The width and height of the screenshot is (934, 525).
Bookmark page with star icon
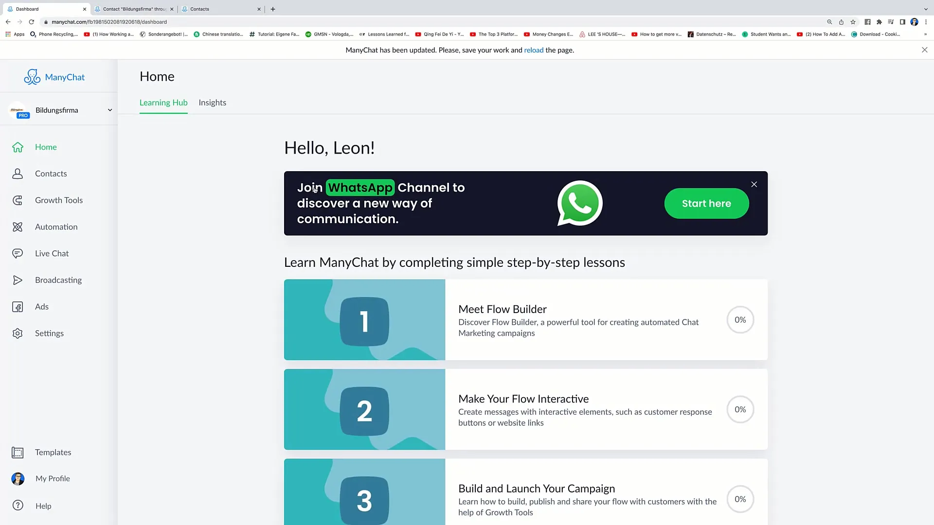click(x=853, y=22)
